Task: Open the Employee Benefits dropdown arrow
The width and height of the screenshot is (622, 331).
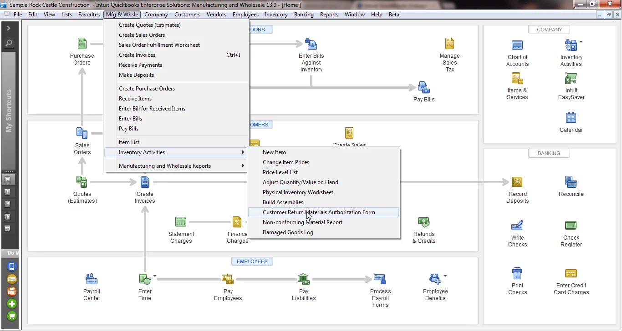Action: pos(445,276)
